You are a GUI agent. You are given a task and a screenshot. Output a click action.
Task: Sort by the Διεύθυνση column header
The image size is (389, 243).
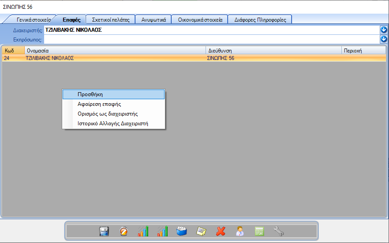(x=273, y=51)
